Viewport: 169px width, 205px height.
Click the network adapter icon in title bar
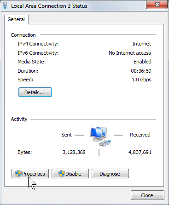point(5,6)
